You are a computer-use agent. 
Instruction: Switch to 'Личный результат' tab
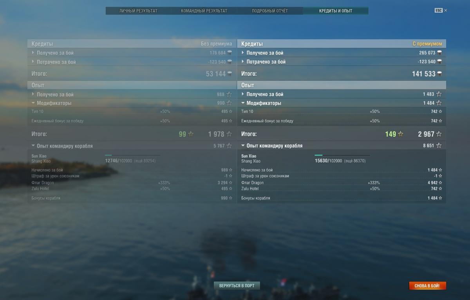(138, 11)
